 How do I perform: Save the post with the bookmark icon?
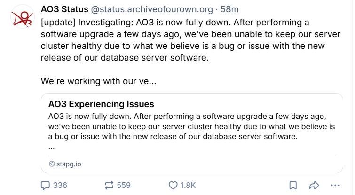click(292, 185)
